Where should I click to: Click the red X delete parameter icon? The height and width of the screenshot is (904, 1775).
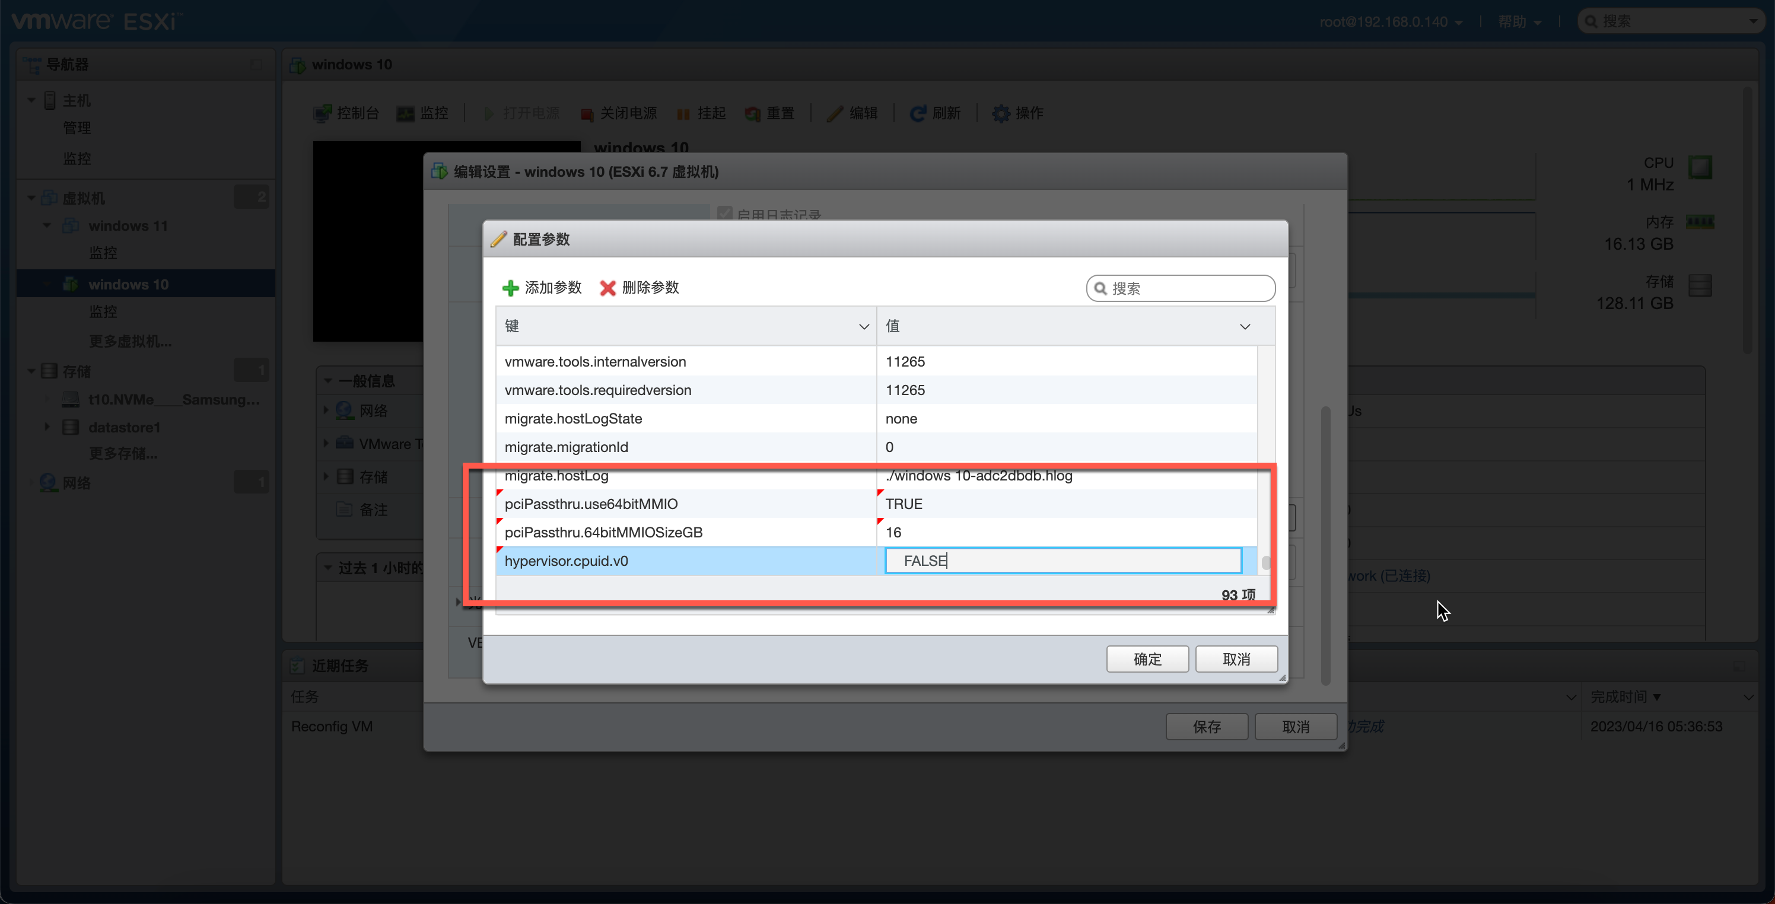pyautogui.click(x=607, y=288)
